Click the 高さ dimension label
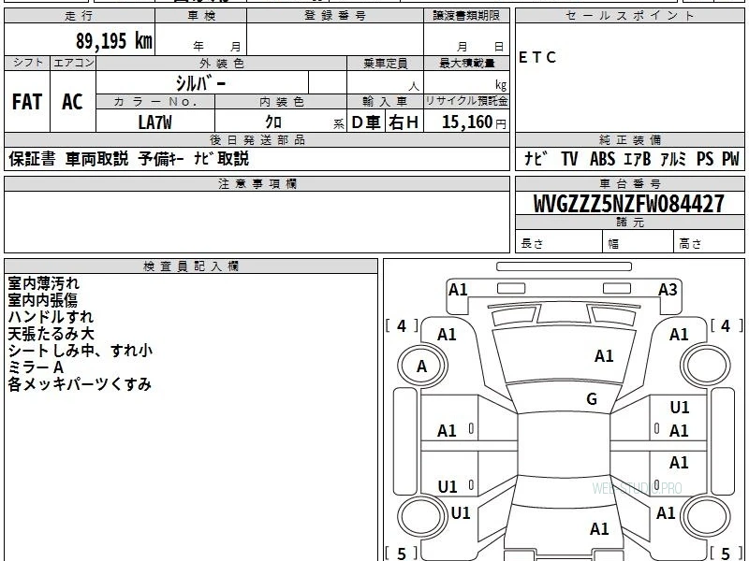Image resolution: width=749 pixels, height=561 pixels. (690, 244)
